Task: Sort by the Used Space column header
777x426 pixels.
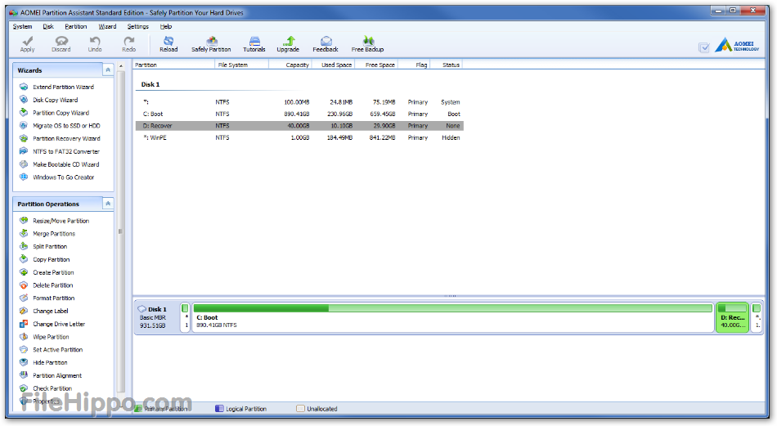Action: click(x=334, y=65)
